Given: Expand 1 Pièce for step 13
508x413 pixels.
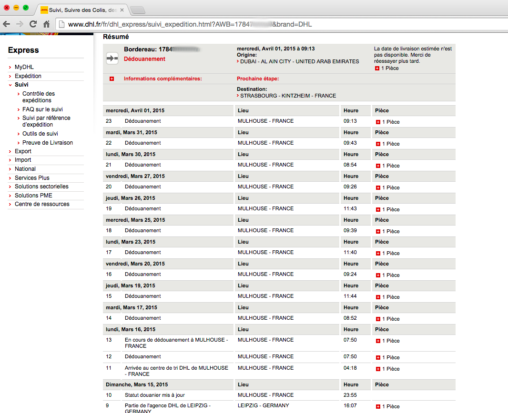Looking at the screenshot, I should pyautogui.click(x=378, y=341).
